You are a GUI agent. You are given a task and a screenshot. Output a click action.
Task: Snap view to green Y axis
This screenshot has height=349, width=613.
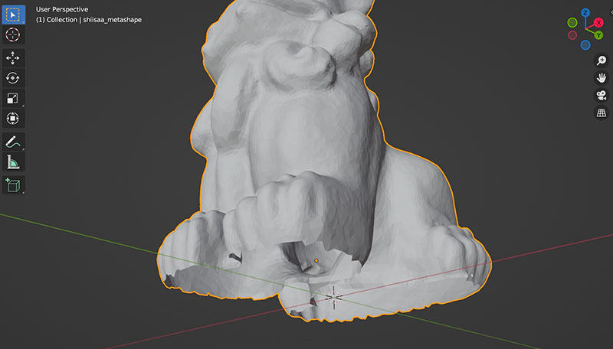pyautogui.click(x=598, y=35)
